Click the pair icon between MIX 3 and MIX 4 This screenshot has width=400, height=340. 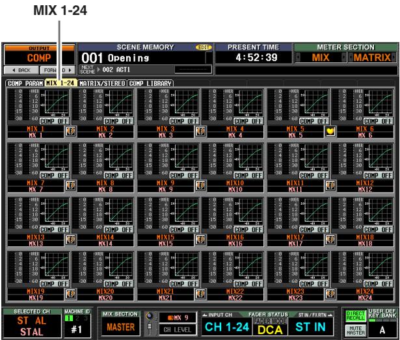tap(200, 131)
